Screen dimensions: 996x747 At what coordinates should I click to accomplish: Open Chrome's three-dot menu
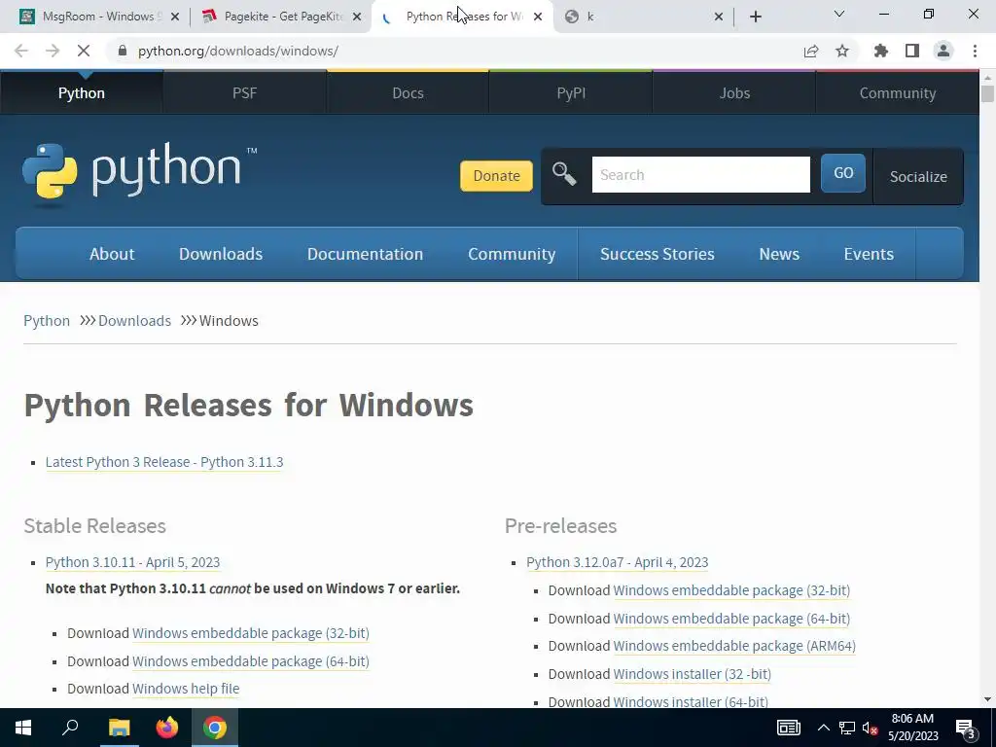click(975, 51)
